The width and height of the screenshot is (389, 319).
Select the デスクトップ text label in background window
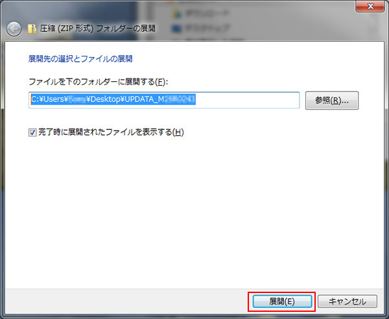pos(206,28)
